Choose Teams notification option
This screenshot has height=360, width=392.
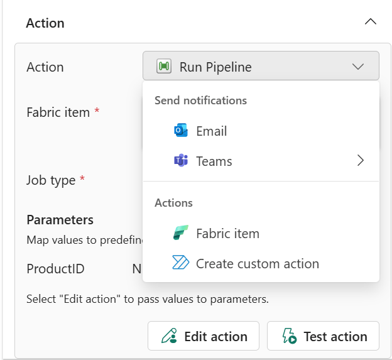[214, 161]
